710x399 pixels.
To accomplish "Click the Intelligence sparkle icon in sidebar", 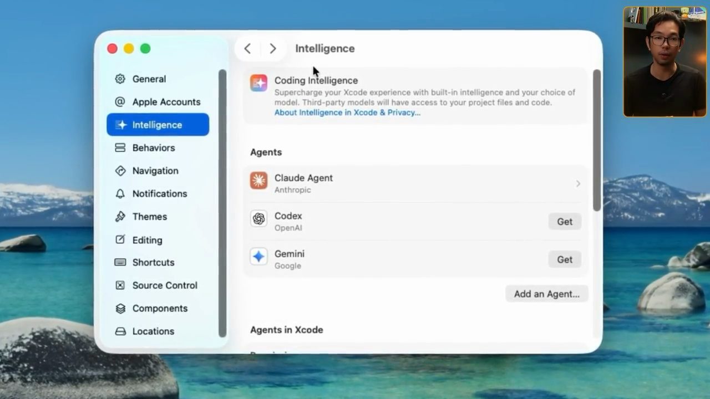I will click(120, 125).
